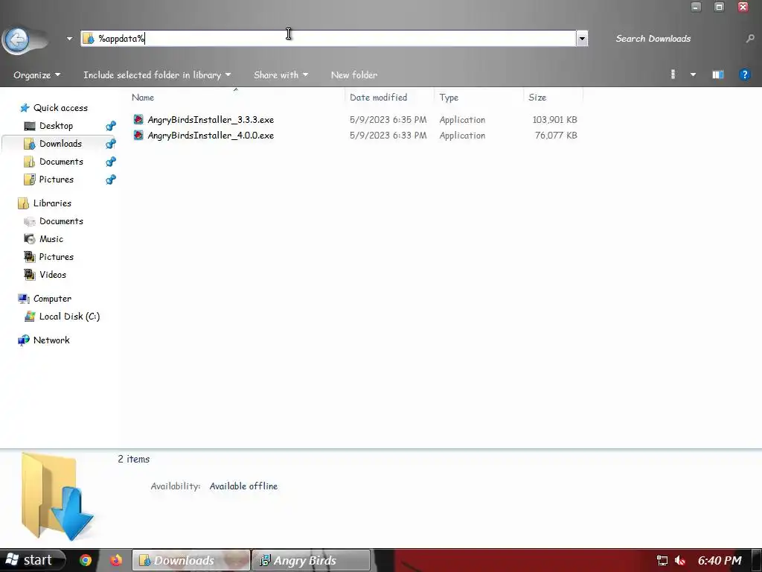The width and height of the screenshot is (762, 572).
Task: Click the 6:40 PM taskbar clock
Action: tap(720, 561)
